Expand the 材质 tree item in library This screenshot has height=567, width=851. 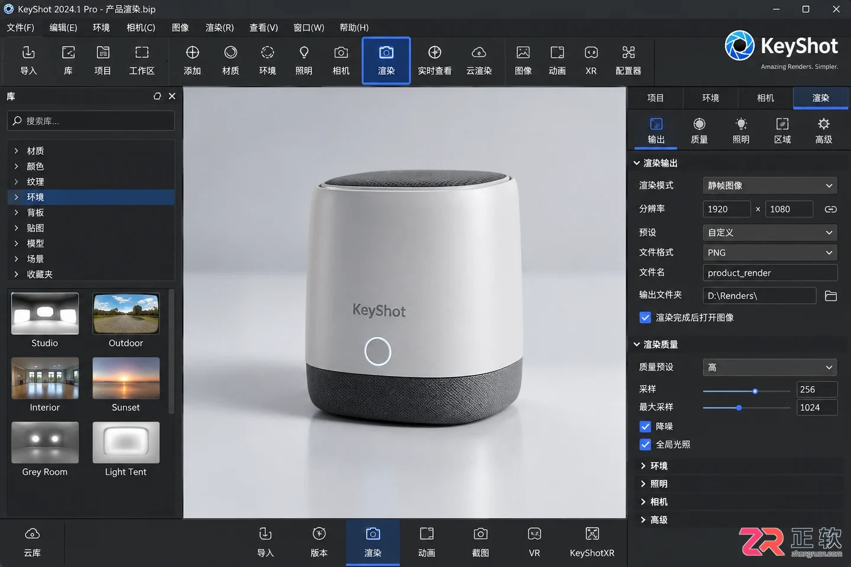17,151
